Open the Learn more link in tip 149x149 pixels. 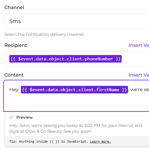pos(100,141)
